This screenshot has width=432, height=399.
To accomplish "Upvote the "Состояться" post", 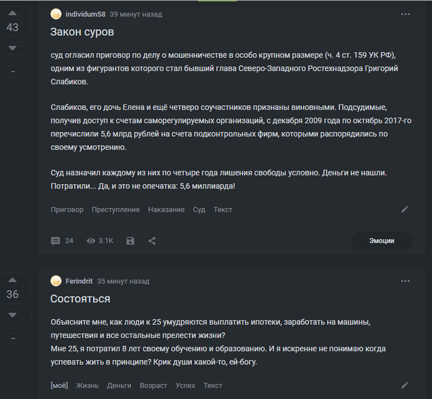I will click(x=12, y=279).
